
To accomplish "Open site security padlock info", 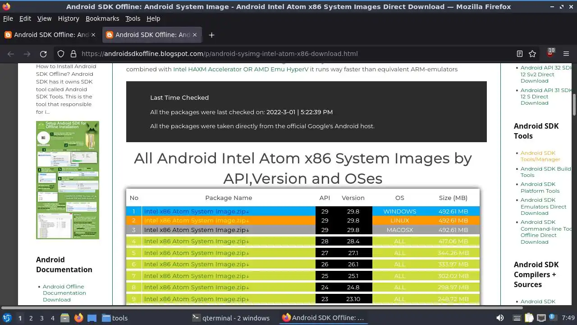I will click(x=73, y=54).
